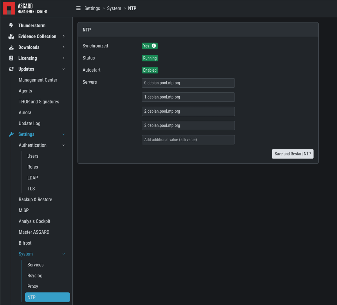Toggle the hamburger sidebar menu icon

point(78,8)
